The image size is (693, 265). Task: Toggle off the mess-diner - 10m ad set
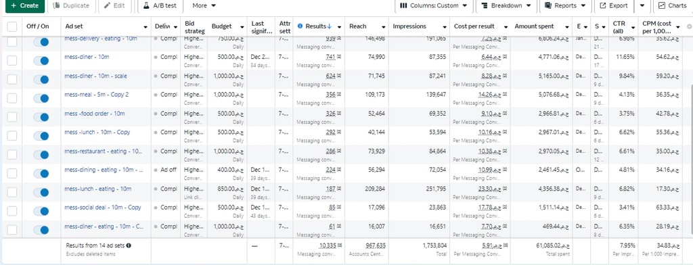[41, 61]
